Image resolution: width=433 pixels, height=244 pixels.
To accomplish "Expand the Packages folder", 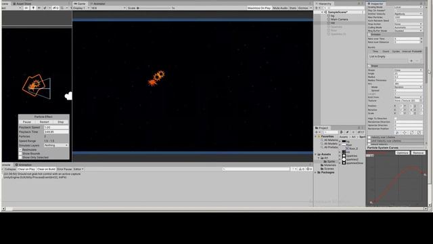I will coord(316,172).
